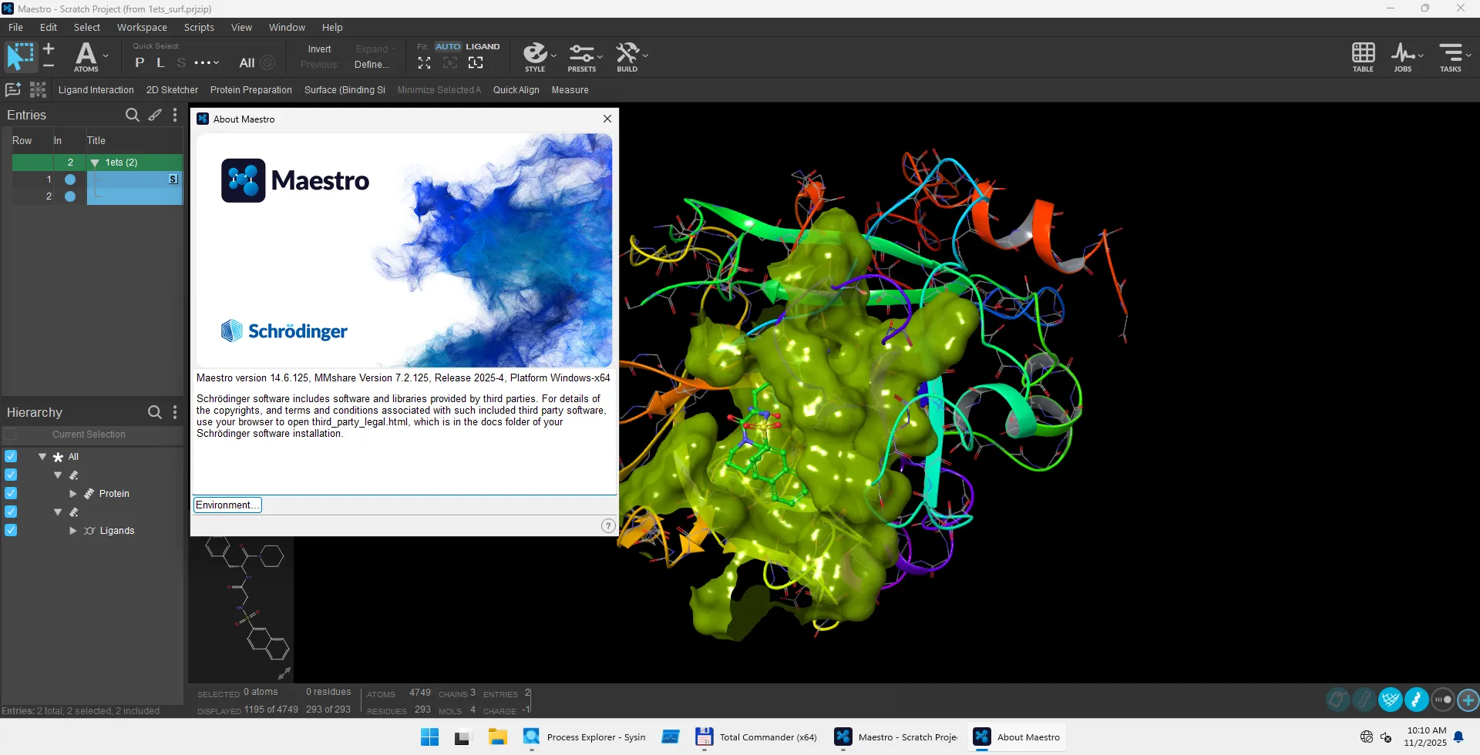Expand the Ligands tree node
This screenshot has width=1480, height=755.
pos(73,531)
